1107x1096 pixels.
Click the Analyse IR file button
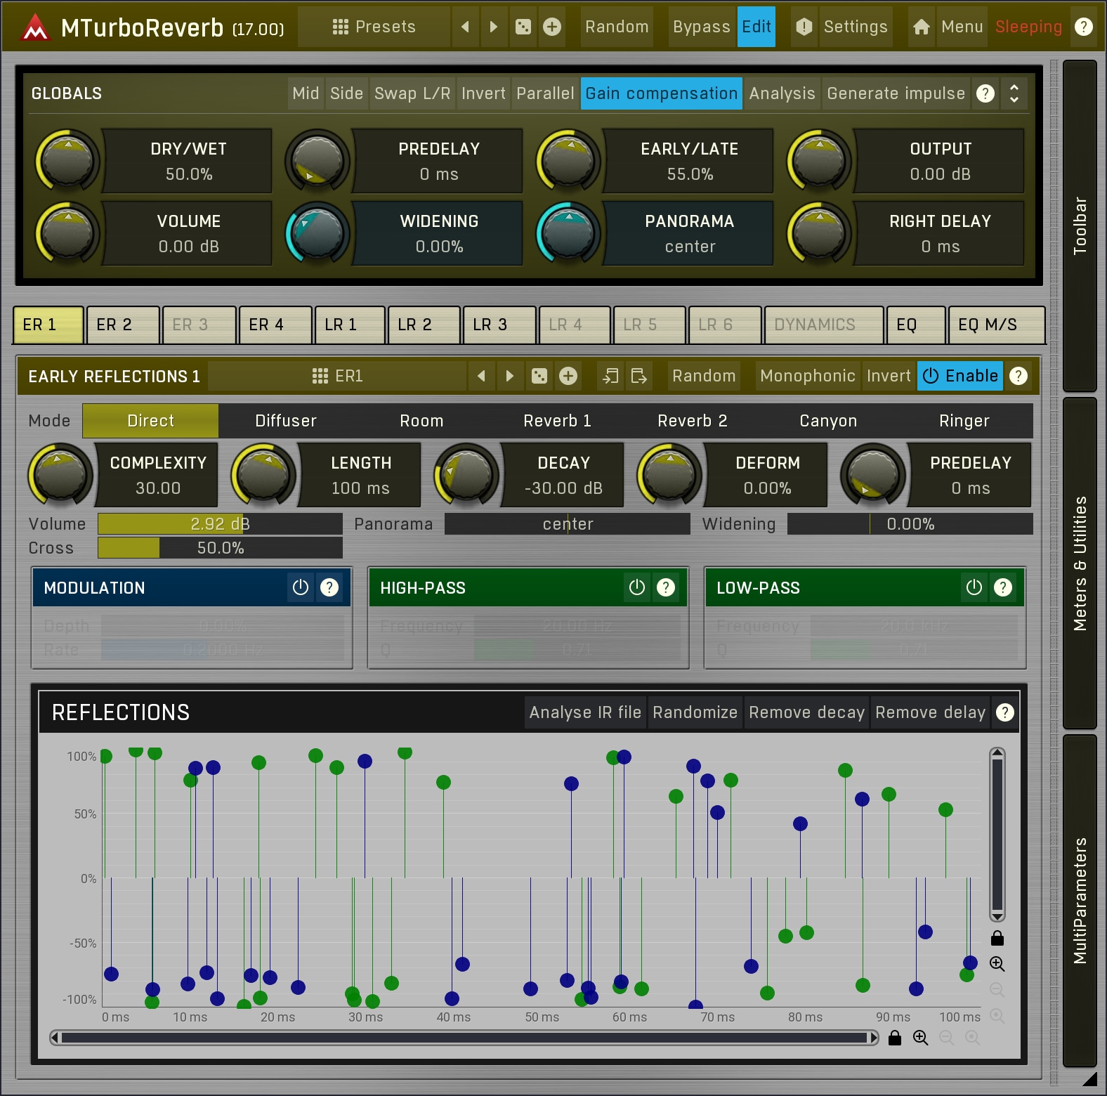click(584, 712)
